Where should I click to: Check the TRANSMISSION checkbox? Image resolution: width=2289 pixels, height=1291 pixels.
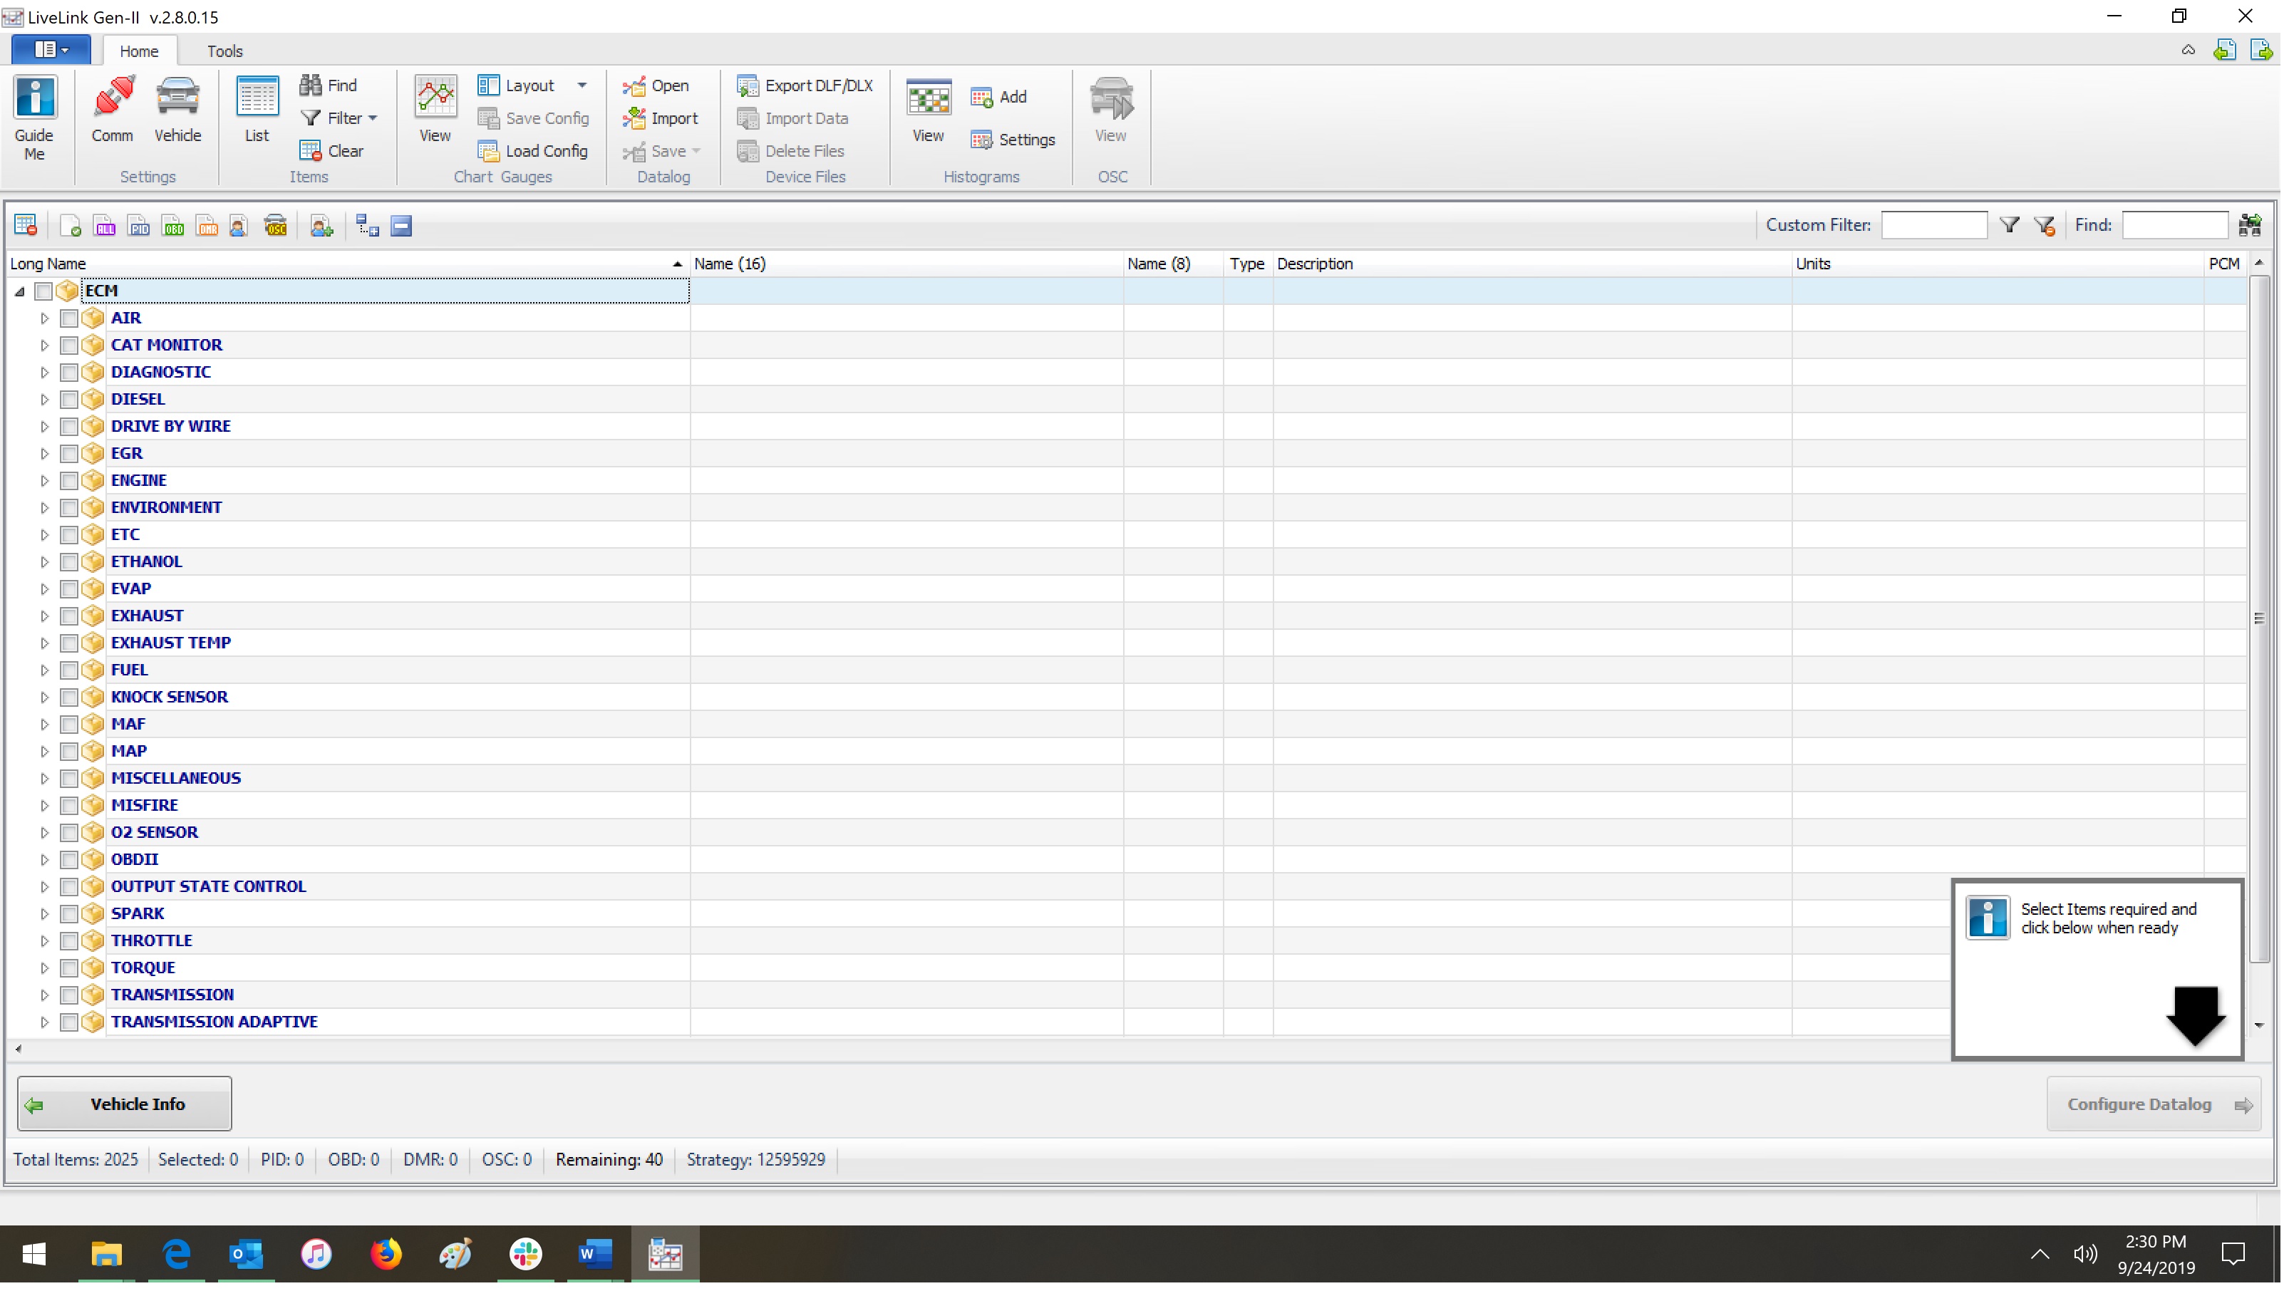(69, 995)
